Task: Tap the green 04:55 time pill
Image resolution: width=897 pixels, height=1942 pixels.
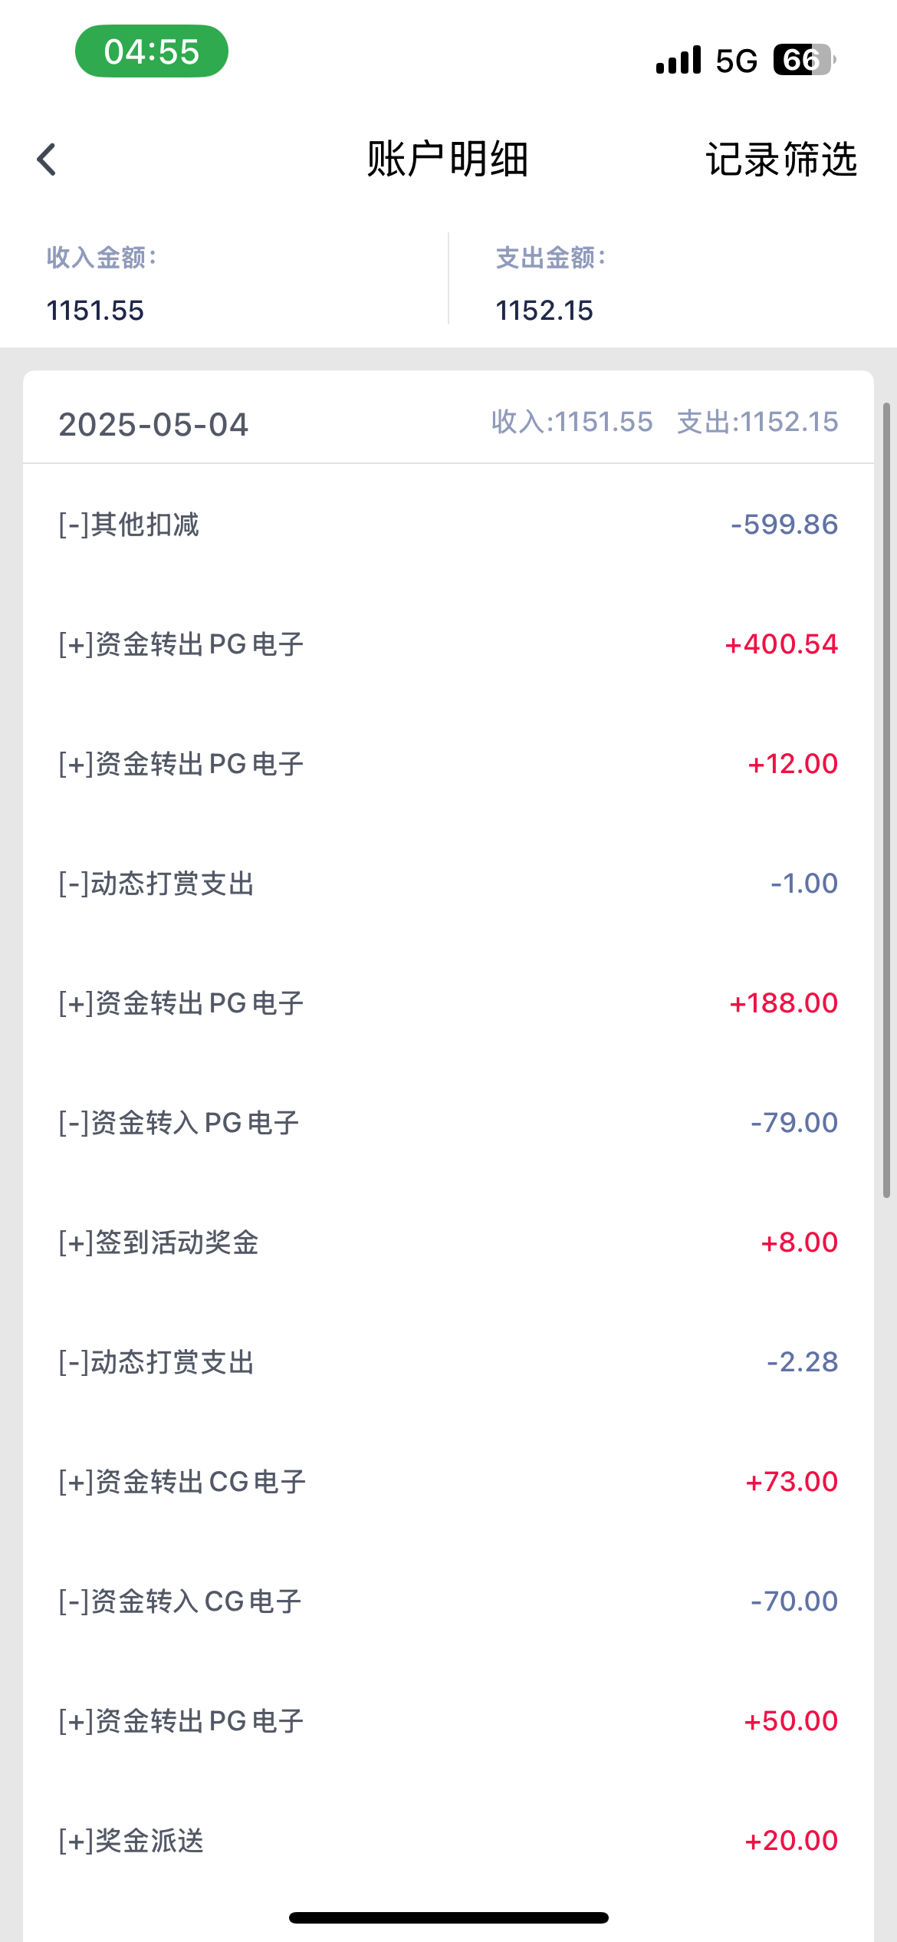Action: (x=152, y=51)
